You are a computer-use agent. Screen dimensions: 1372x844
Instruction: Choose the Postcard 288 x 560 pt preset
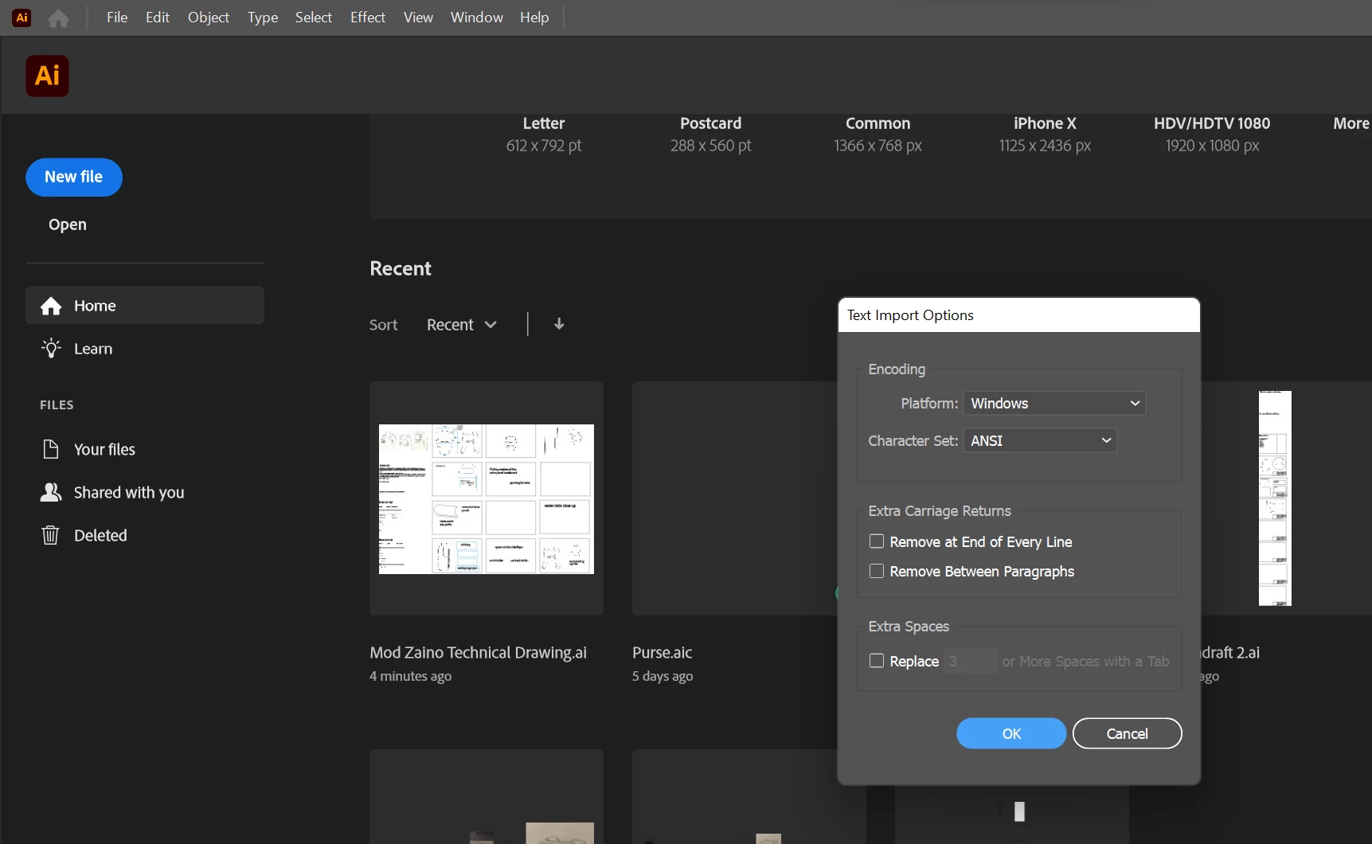click(x=711, y=135)
